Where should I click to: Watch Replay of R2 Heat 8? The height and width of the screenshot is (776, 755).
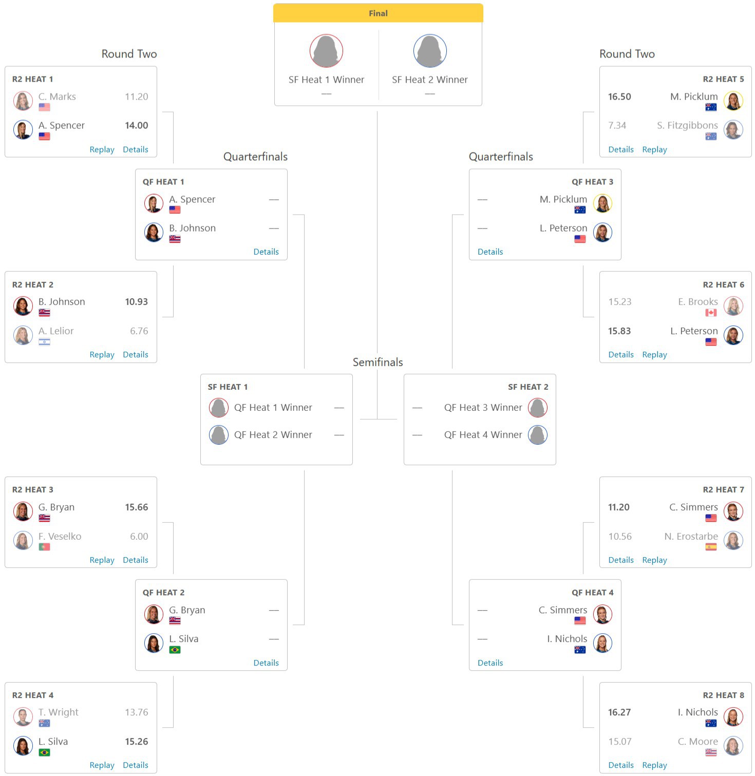[x=654, y=765]
